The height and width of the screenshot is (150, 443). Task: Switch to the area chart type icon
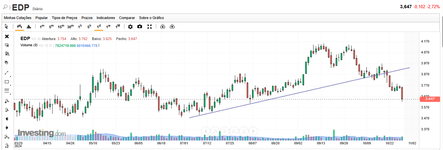point(29,27)
